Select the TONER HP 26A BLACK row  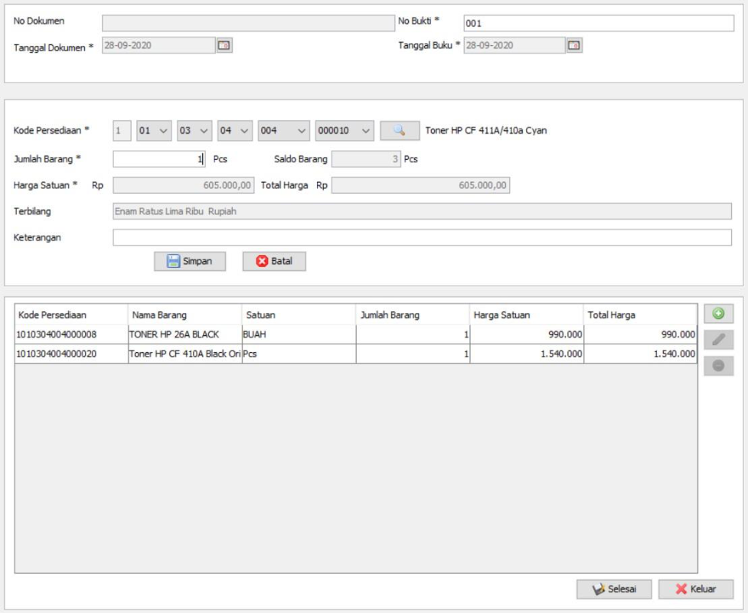click(x=355, y=334)
